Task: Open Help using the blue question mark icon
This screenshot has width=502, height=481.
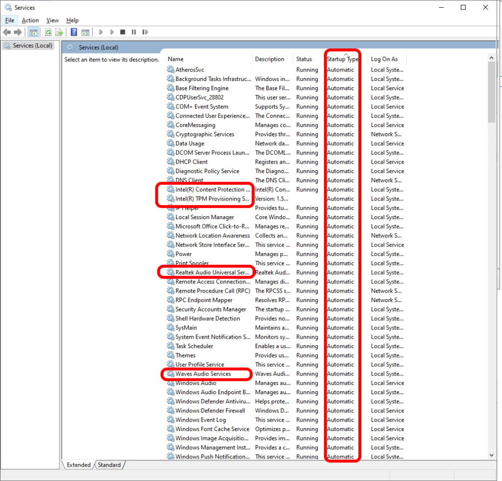Action: [x=74, y=32]
